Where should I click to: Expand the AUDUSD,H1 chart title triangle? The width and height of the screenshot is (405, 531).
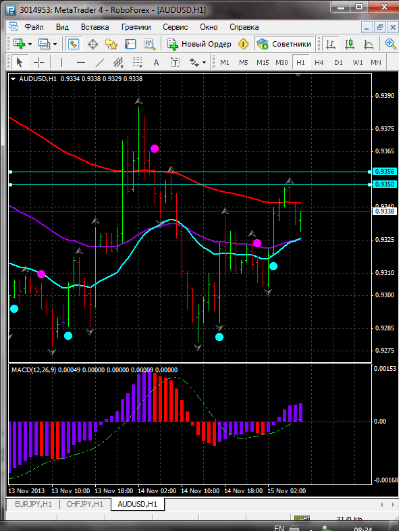pos(13,79)
